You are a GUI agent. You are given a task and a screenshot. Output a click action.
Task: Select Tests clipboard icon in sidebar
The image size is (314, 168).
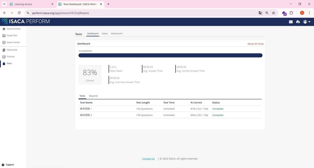[x=4, y=63]
